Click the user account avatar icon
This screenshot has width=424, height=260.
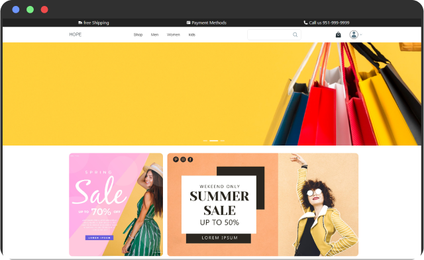point(354,34)
